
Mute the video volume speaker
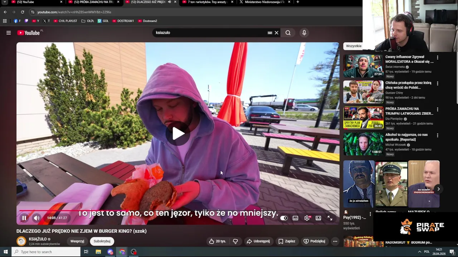pyautogui.click(x=36, y=218)
